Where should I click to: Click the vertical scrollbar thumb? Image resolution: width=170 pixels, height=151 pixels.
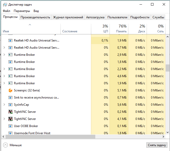pos(167,68)
